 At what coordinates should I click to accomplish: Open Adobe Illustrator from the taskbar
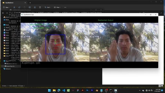(x=82, y=90)
